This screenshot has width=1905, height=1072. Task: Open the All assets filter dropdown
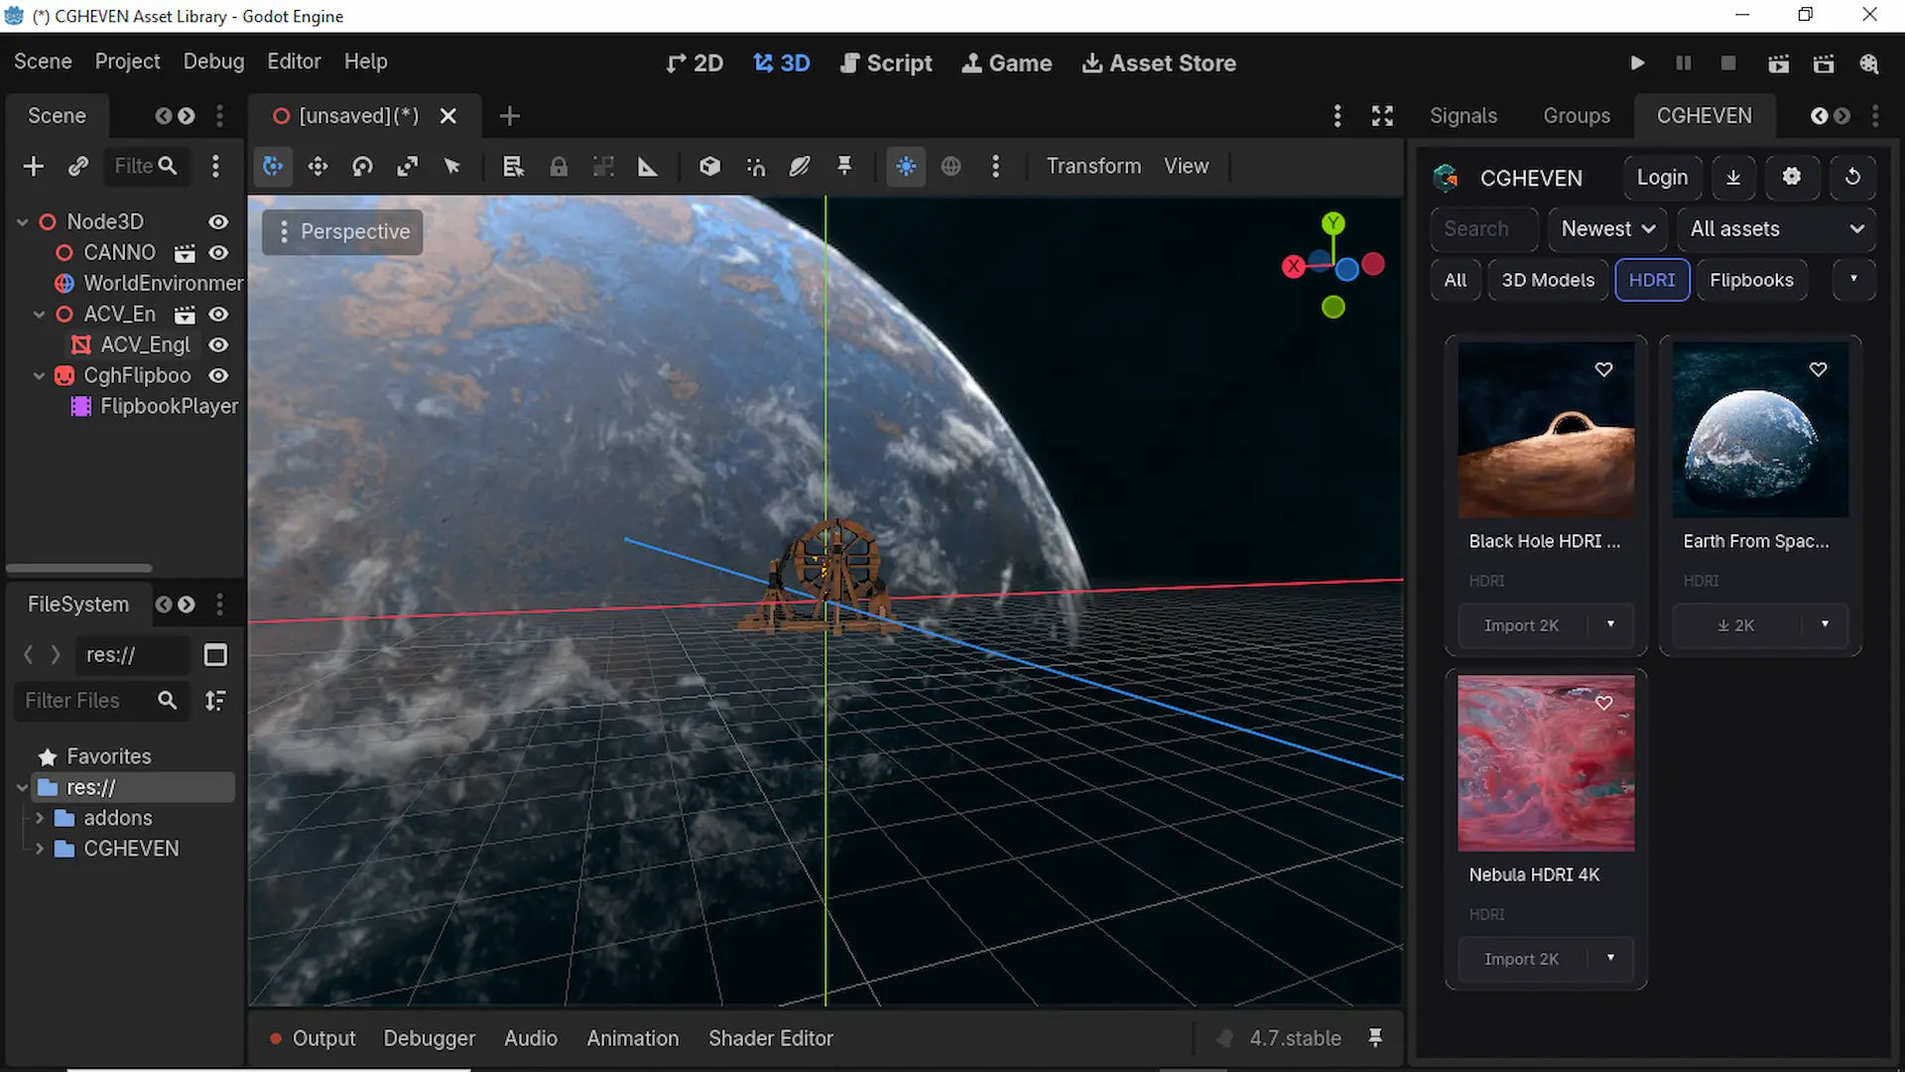(x=1776, y=229)
